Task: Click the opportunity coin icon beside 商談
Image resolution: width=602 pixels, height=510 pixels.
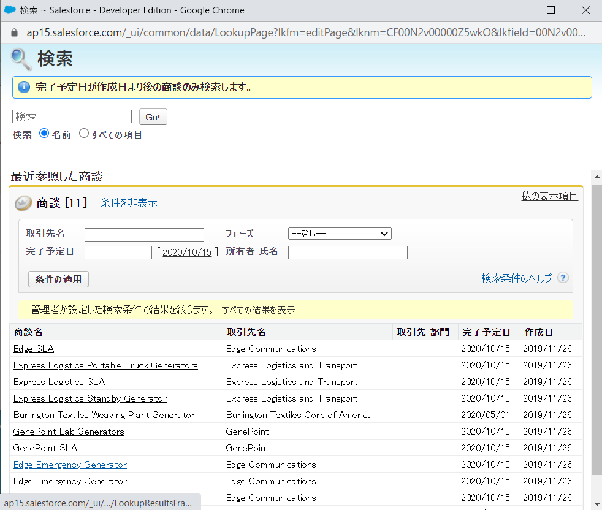Action: [x=23, y=203]
